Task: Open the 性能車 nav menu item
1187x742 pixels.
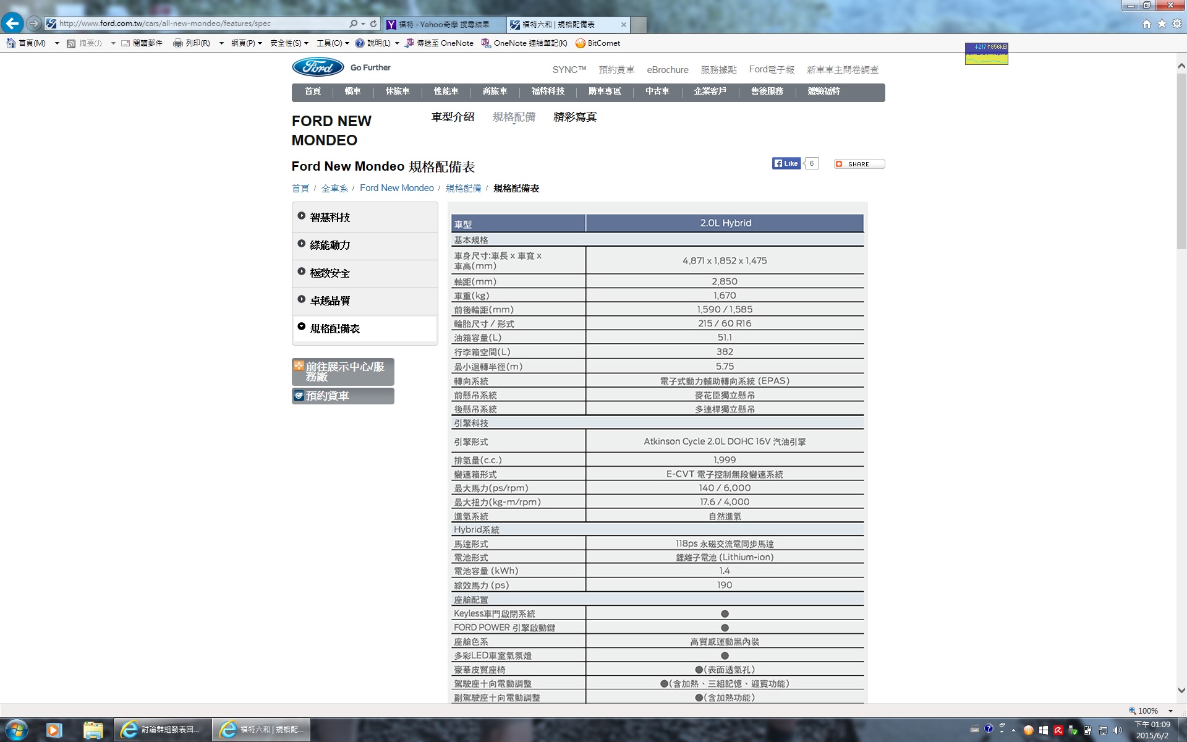Action: pos(446,92)
